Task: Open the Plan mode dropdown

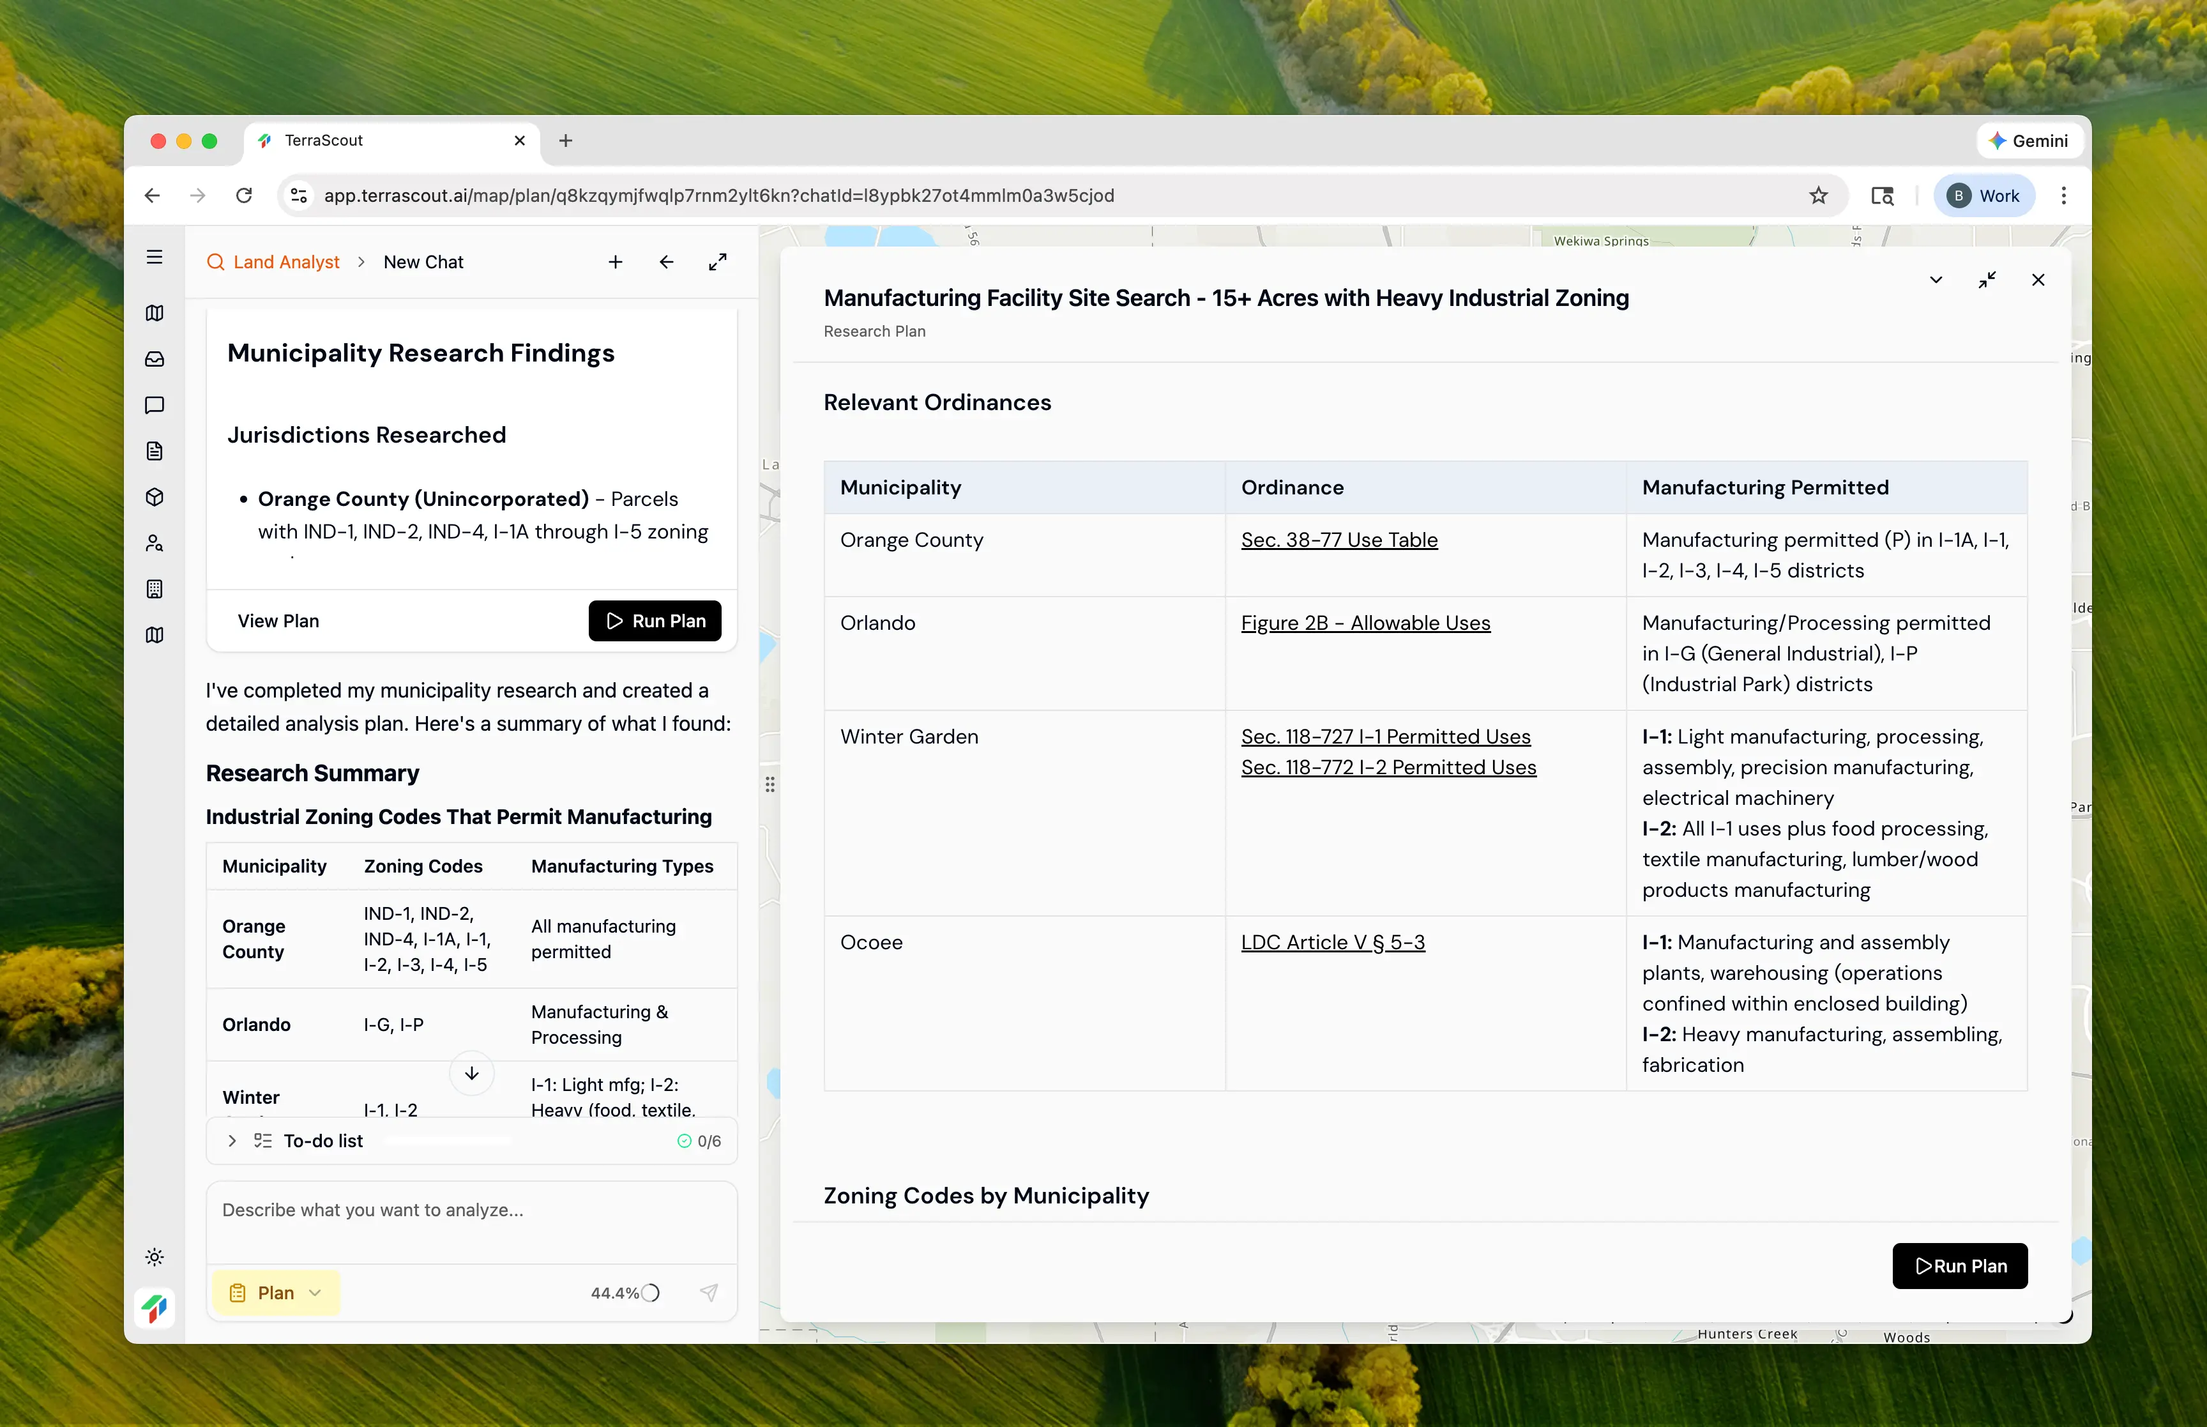Action: [276, 1293]
